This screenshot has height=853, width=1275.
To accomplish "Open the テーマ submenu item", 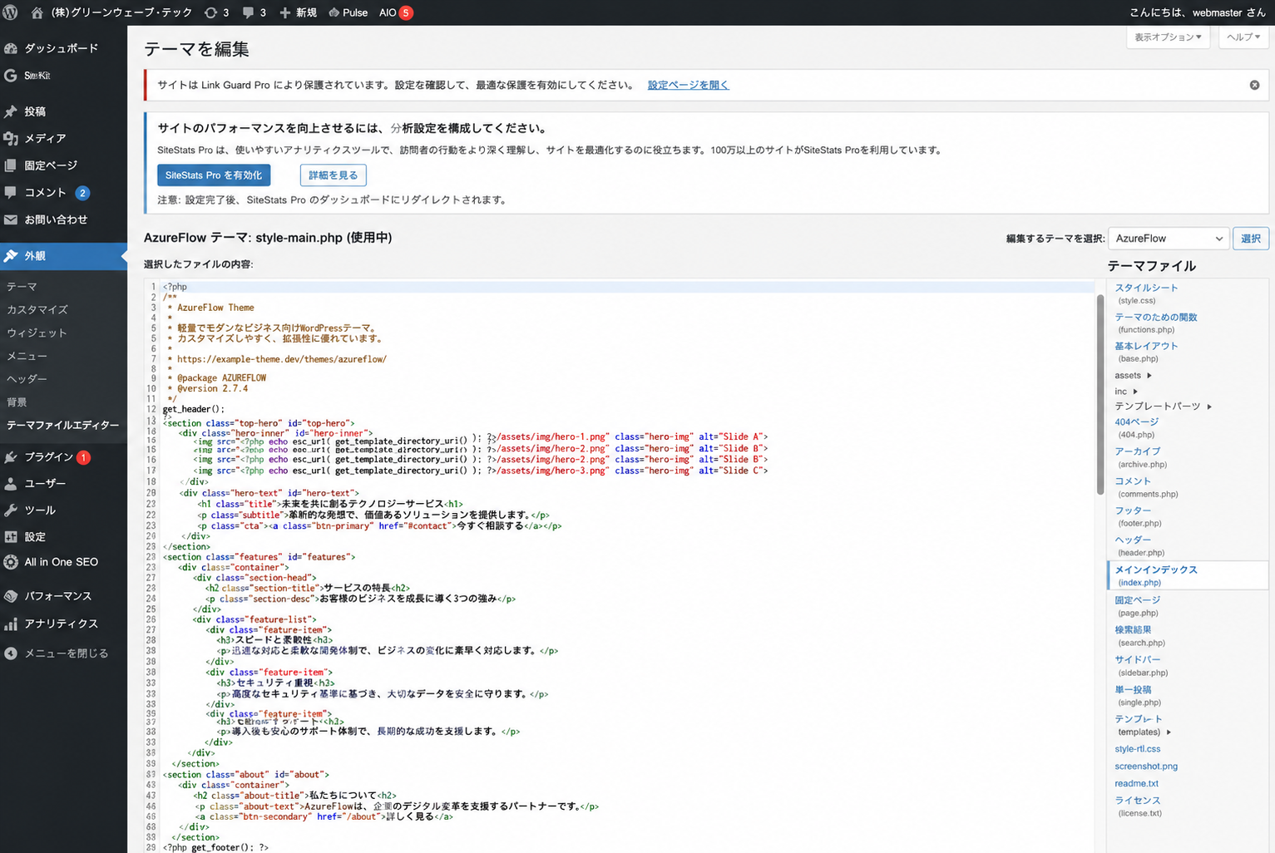I will point(22,287).
